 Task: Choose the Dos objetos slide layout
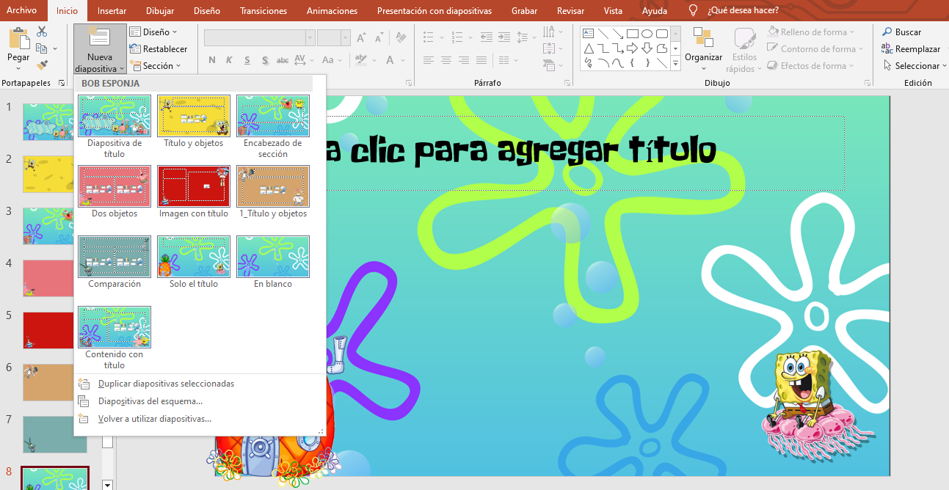pos(114,186)
